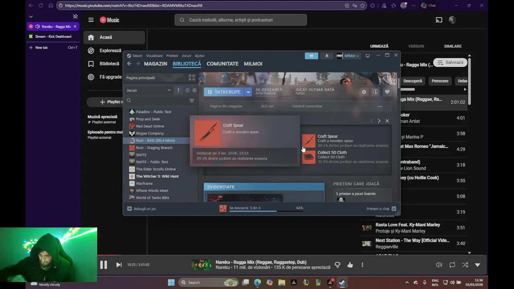
Task: Open File Explorer from taskbar
Action: click(x=281, y=283)
